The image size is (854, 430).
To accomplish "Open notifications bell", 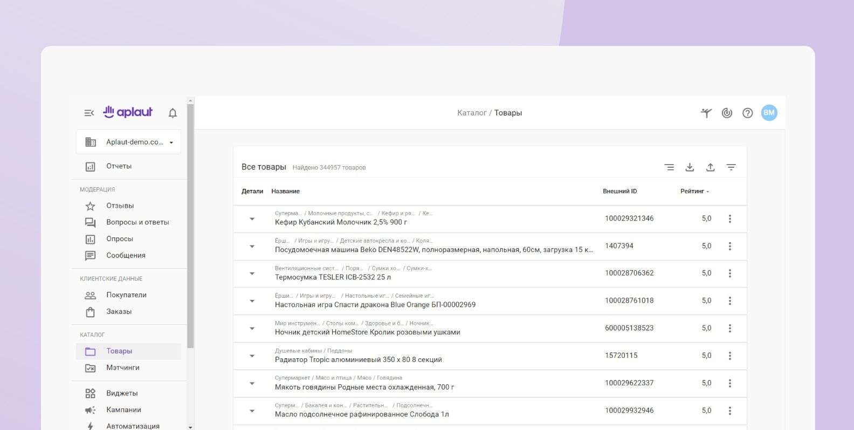I will [173, 113].
